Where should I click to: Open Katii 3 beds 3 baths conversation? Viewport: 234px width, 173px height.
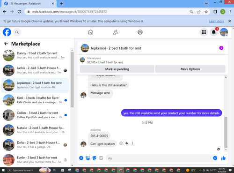tap(35, 100)
